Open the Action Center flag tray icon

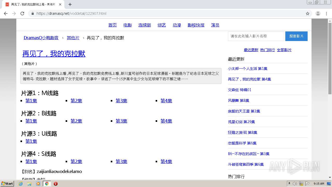(307, 184)
